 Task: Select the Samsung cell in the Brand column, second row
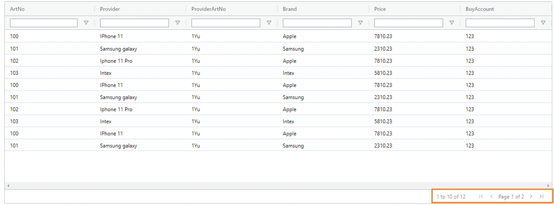(x=293, y=49)
